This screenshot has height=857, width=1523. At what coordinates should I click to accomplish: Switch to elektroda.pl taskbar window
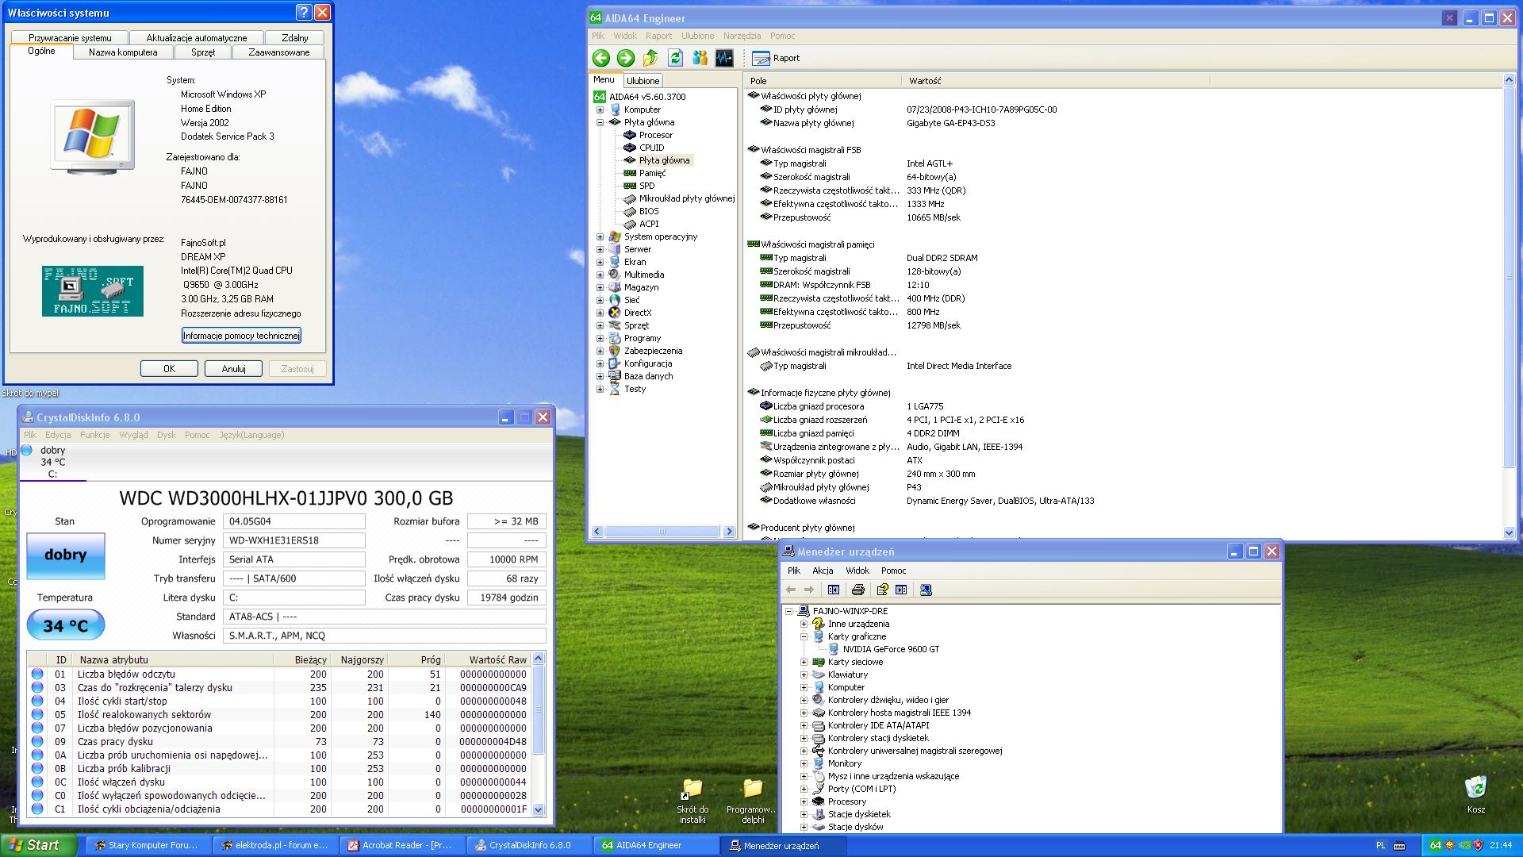pos(276,845)
